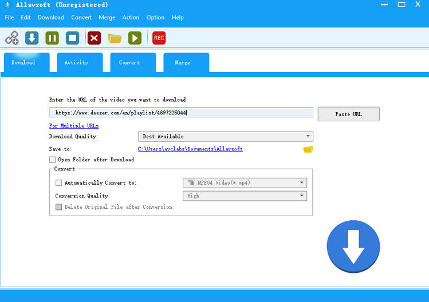Image resolution: width=429 pixels, height=302 pixels.
Task: Expand the Download Quality dropdown
Action: pos(226,137)
